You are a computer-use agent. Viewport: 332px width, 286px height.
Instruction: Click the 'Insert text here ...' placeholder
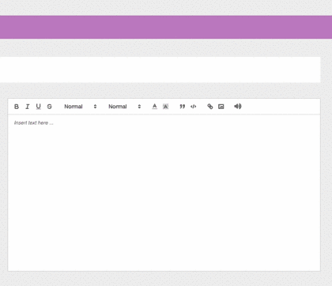[33, 123]
